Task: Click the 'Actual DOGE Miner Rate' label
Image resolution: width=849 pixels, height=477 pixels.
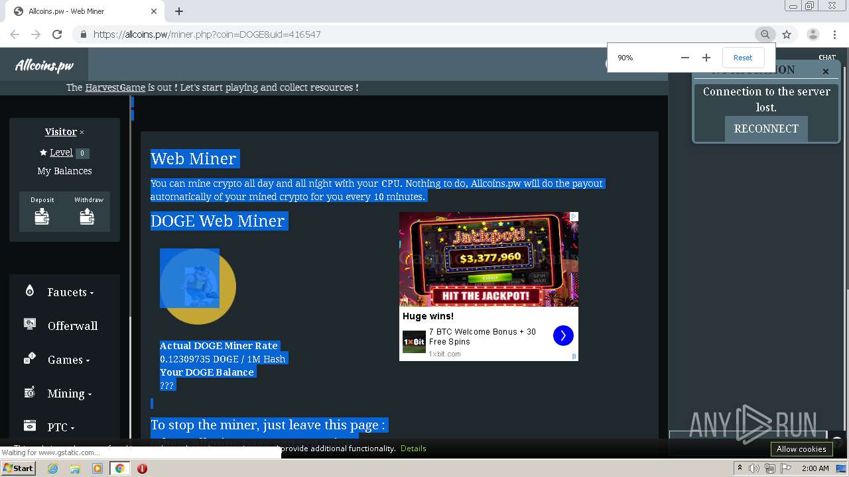Action: click(x=219, y=346)
